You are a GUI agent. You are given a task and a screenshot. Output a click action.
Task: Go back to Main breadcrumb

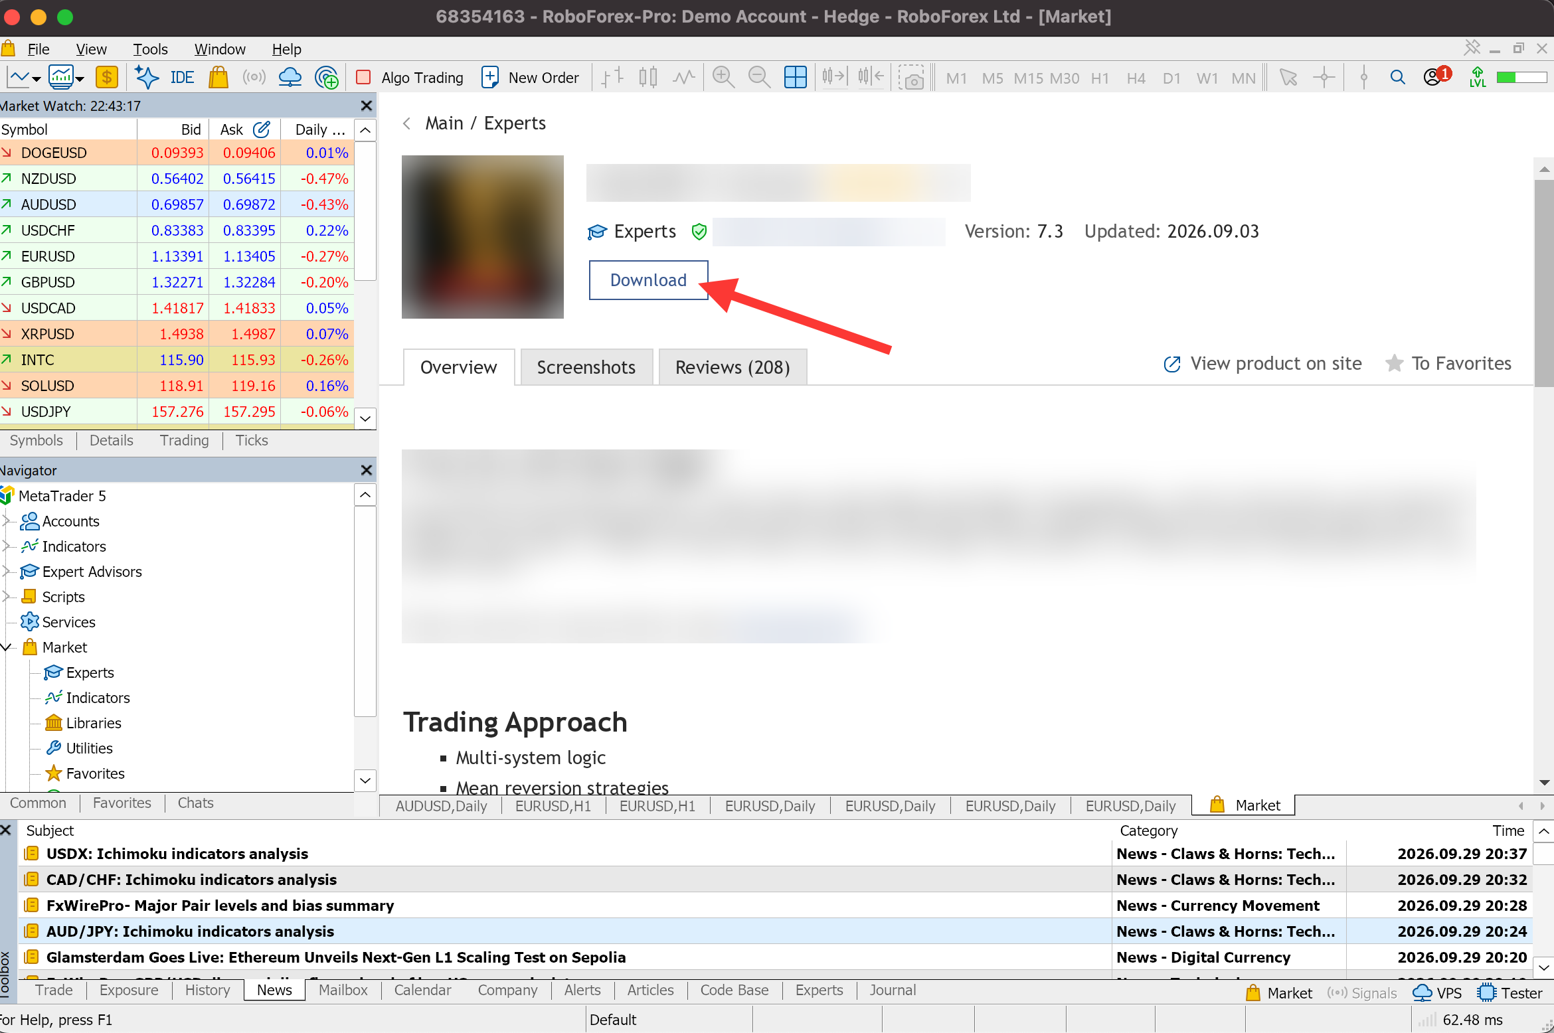click(444, 123)
